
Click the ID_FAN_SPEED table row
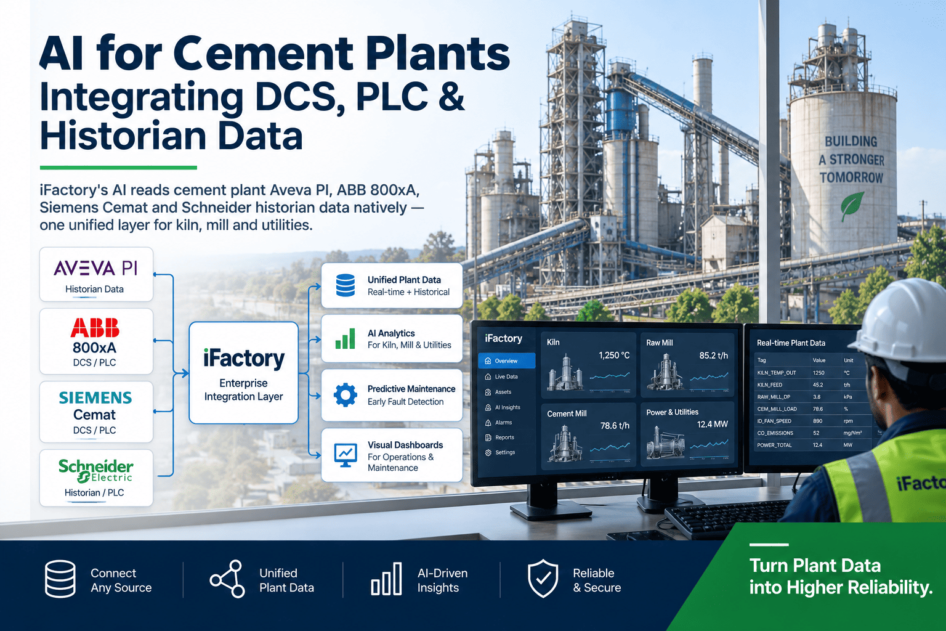coord(813,421)
